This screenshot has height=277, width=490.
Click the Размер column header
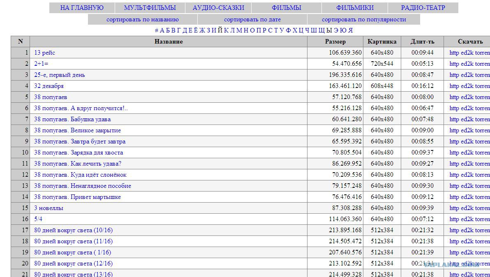coord(335,42)
